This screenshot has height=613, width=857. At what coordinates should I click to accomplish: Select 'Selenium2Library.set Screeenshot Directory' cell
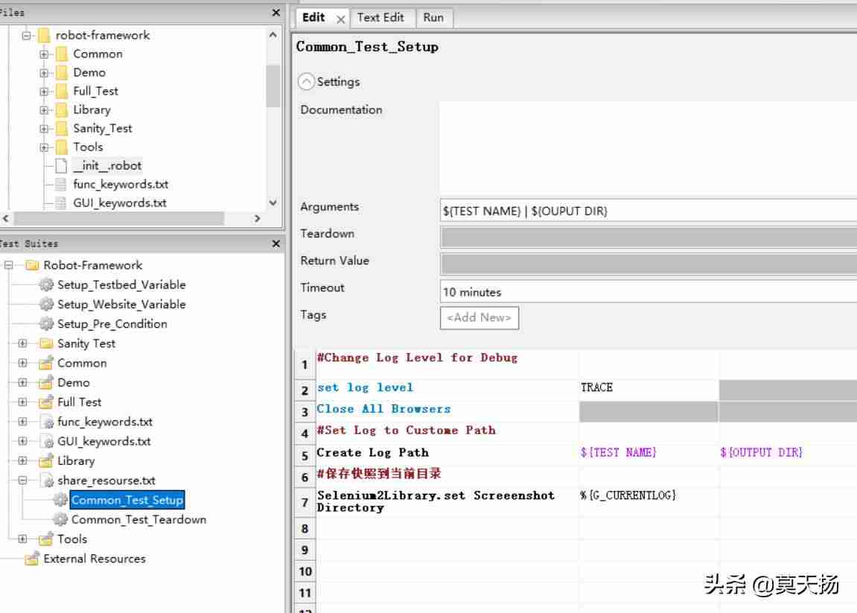(447, 502)
